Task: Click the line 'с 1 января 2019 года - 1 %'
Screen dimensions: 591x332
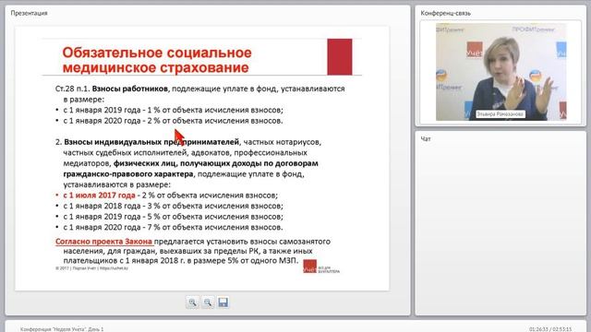Action: pyautogui.click(x=173, y=110)
